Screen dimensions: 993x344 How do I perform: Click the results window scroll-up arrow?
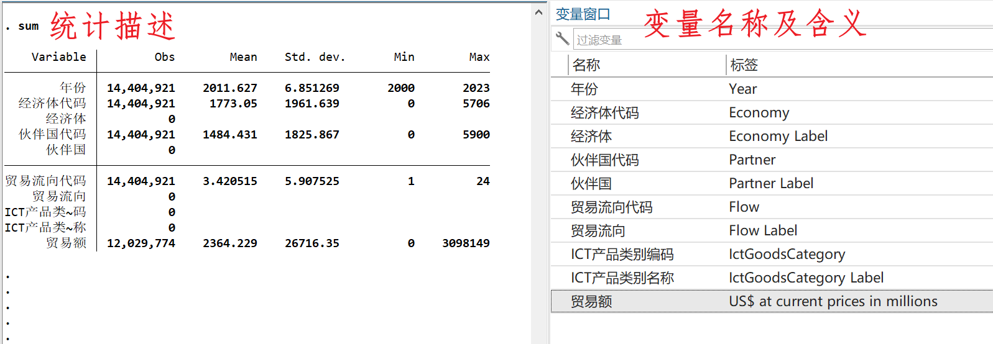click(x=538, y=12)
